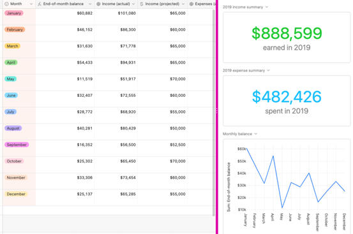This screenshot has width=353, height=234.
Task: Click the currency icon on Income (projected)
Action: tap(142, 4)
